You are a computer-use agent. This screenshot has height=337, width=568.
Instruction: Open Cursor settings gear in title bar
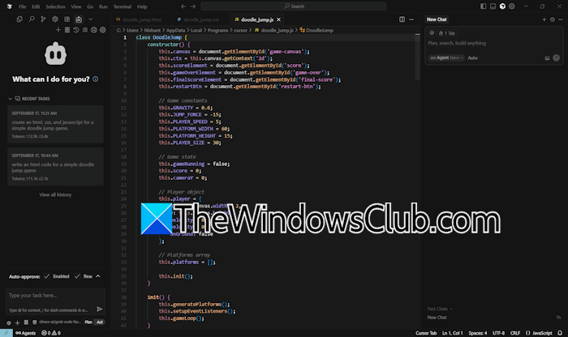tap(512, 6)
